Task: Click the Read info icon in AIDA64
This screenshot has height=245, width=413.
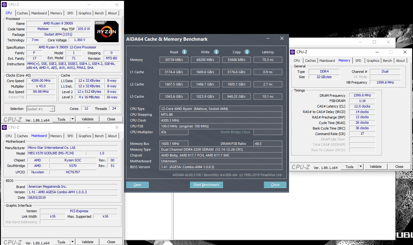Action: click(184, 52)
